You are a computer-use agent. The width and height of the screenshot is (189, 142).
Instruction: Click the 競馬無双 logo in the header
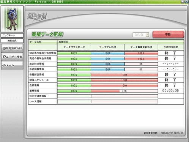(37, 17)
